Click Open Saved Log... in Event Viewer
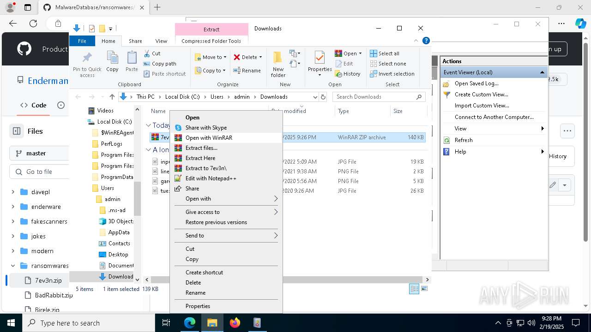Screen dimensions: 591x332 click(476, 83)
